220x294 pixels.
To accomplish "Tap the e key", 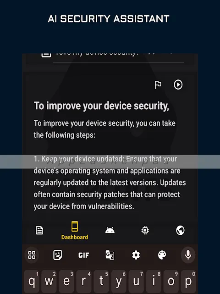I will coord(66,282).
